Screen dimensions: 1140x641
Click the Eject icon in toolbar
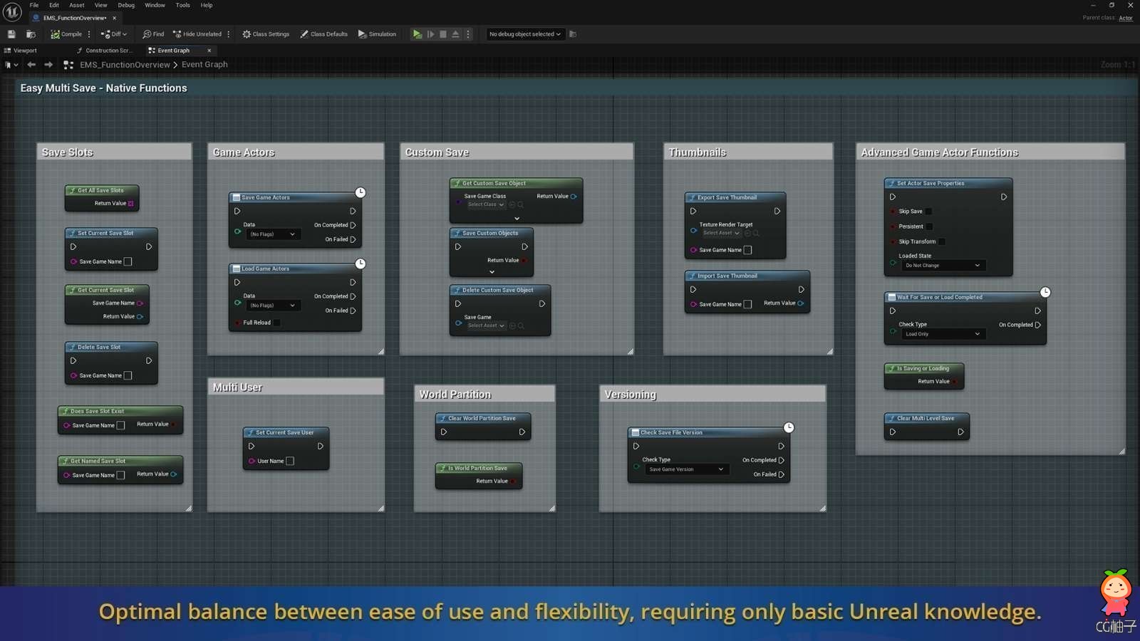tap(456, 34)
